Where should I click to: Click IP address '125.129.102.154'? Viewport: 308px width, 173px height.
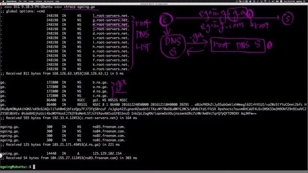[x=107, y=153]
